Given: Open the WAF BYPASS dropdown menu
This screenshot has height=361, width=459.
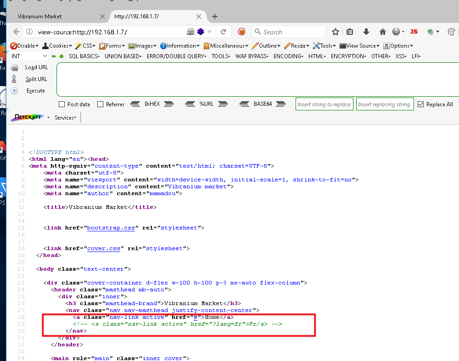Looking at the screenshot, I should [x=252, y=56].
